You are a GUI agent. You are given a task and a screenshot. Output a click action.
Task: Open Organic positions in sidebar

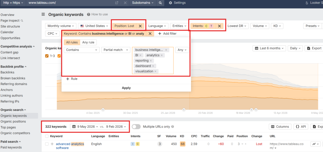[13, 121]
